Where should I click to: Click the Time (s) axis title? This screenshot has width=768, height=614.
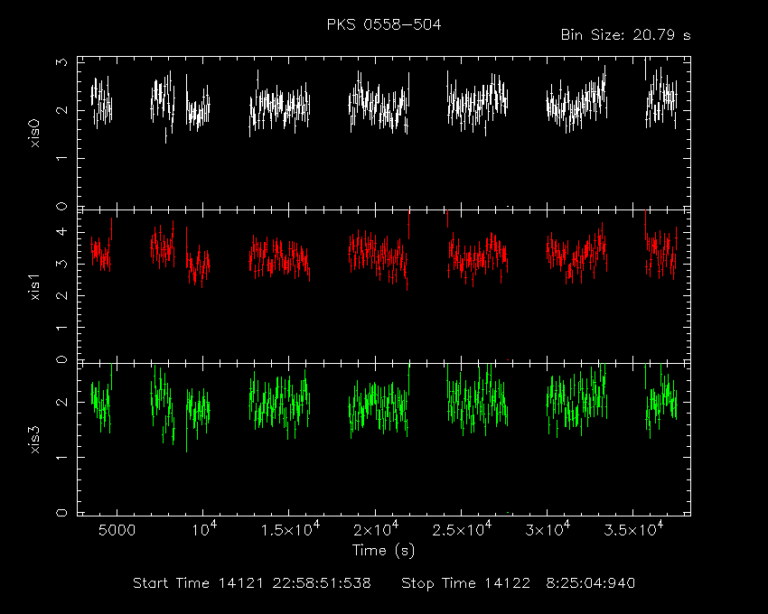click(383, 551)
